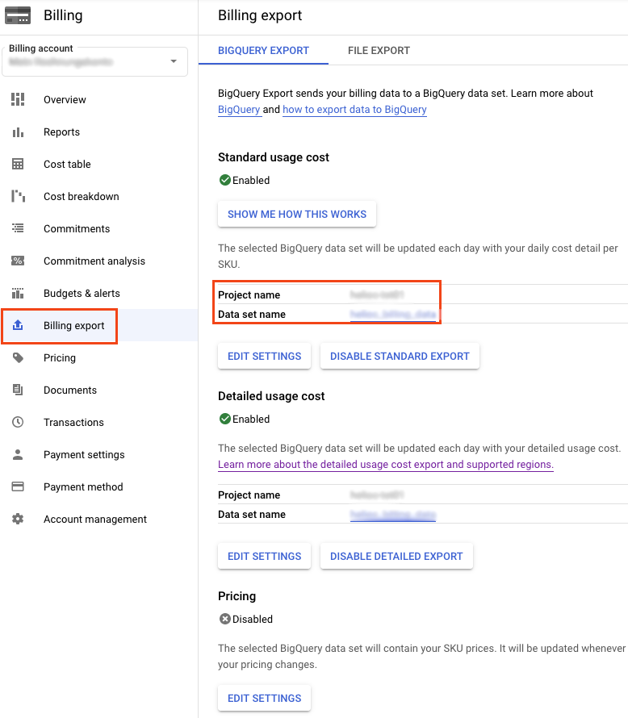This screenshot has height=718, width=628.
Task: Click the Project name label under Standard usage cost
Action: click(x=249, y=295)
